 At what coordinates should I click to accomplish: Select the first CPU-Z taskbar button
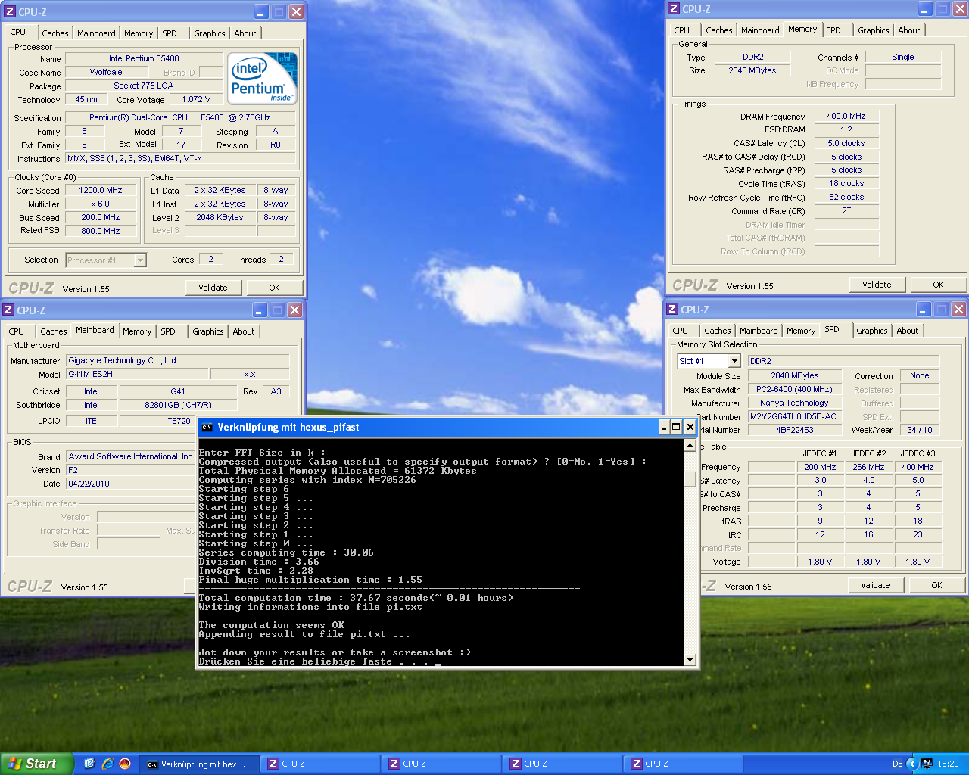321,764
